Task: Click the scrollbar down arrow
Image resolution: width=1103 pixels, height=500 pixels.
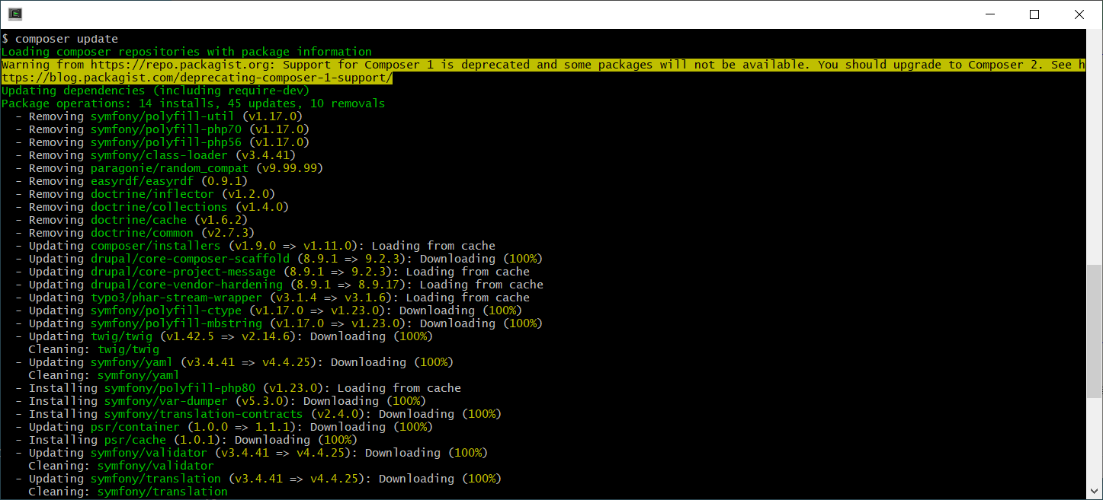Action: click(1094, 492)
